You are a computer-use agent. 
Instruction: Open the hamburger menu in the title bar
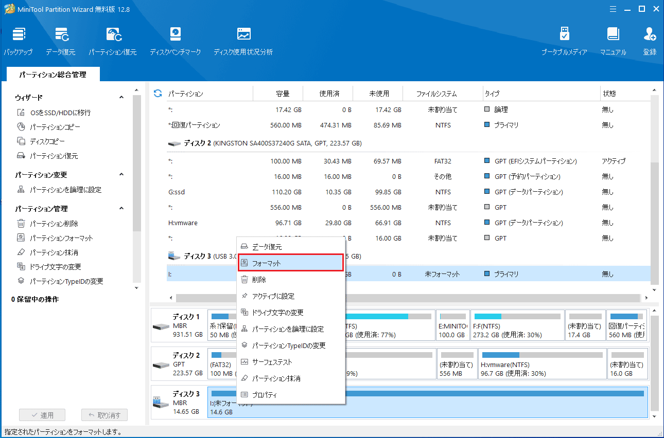613,9
